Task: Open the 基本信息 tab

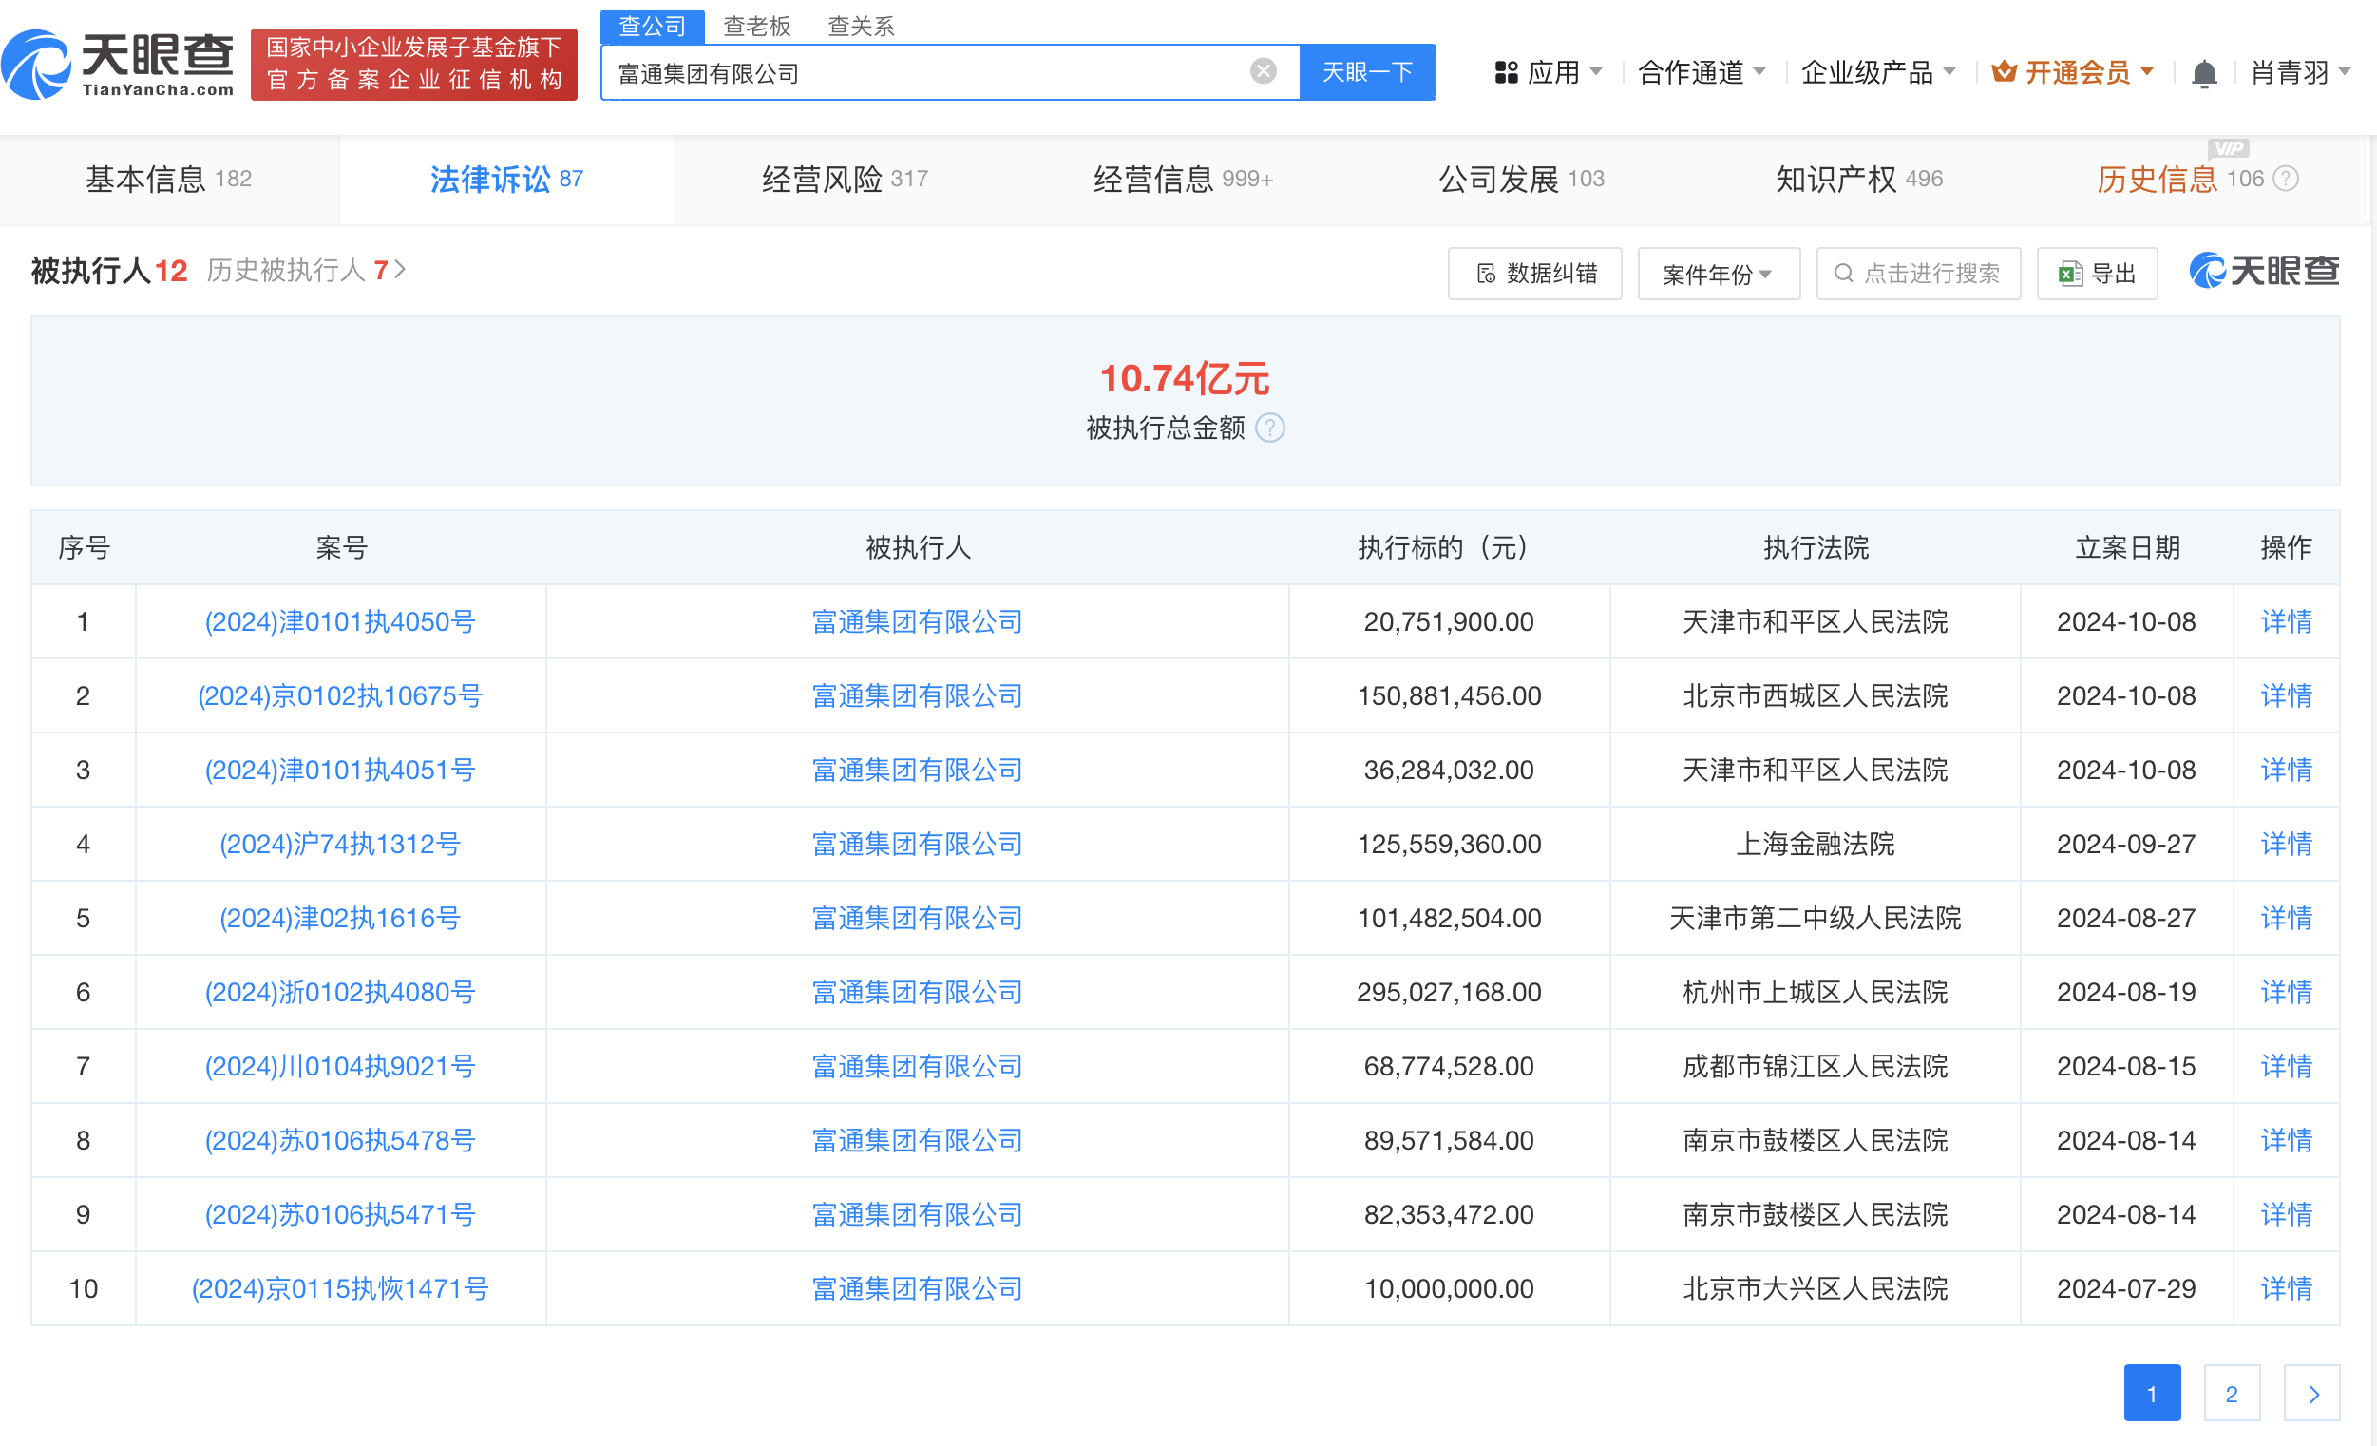Action: (x=169, y=180)
